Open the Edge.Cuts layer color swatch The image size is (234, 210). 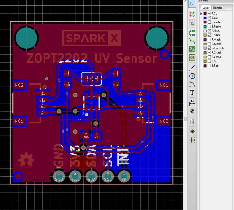pos(205,48)
